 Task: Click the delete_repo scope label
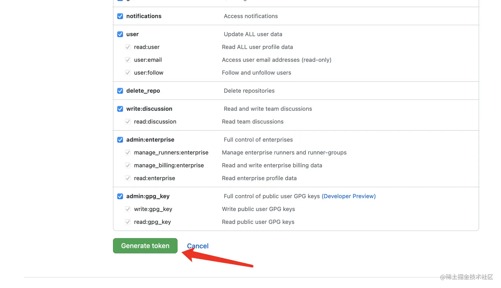[143, 91]
